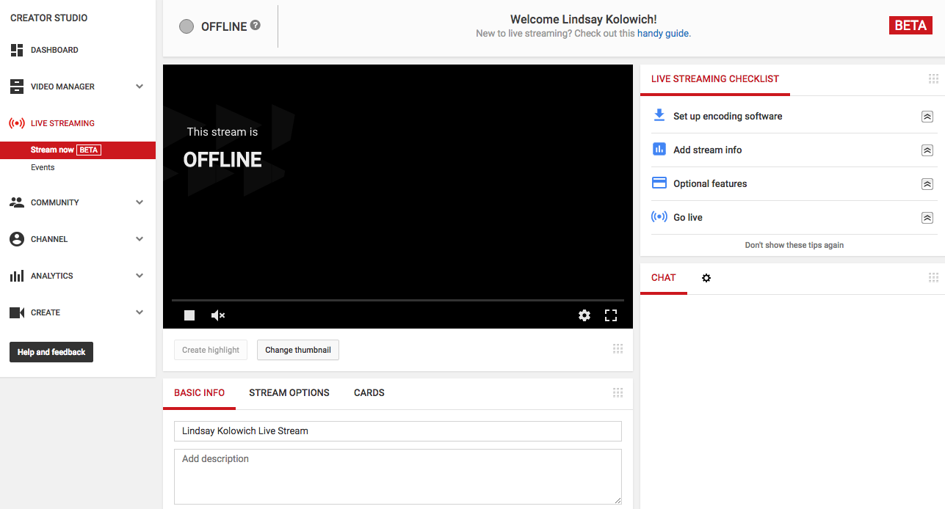Click the stream player progress bar
The width and height of the screenshot is (945, 509).
(398, 300)
